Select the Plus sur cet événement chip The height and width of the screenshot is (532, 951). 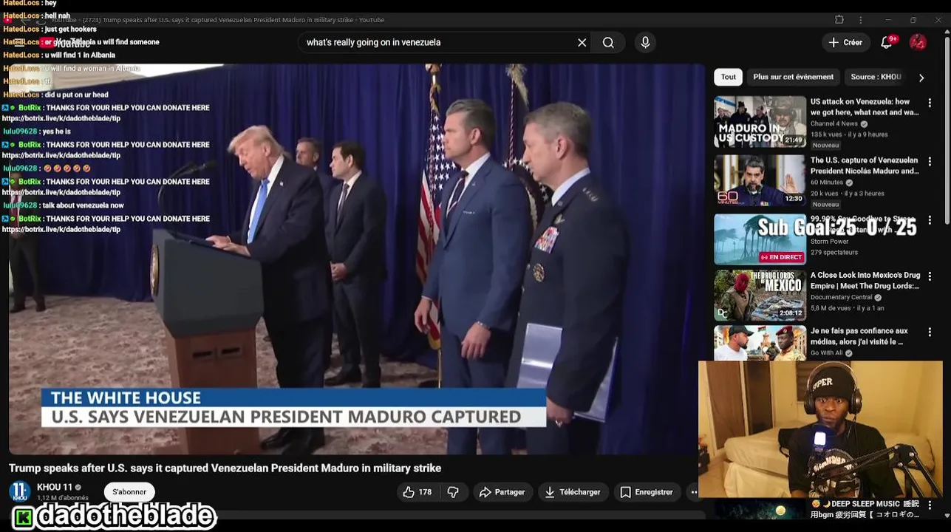[793, 77]
